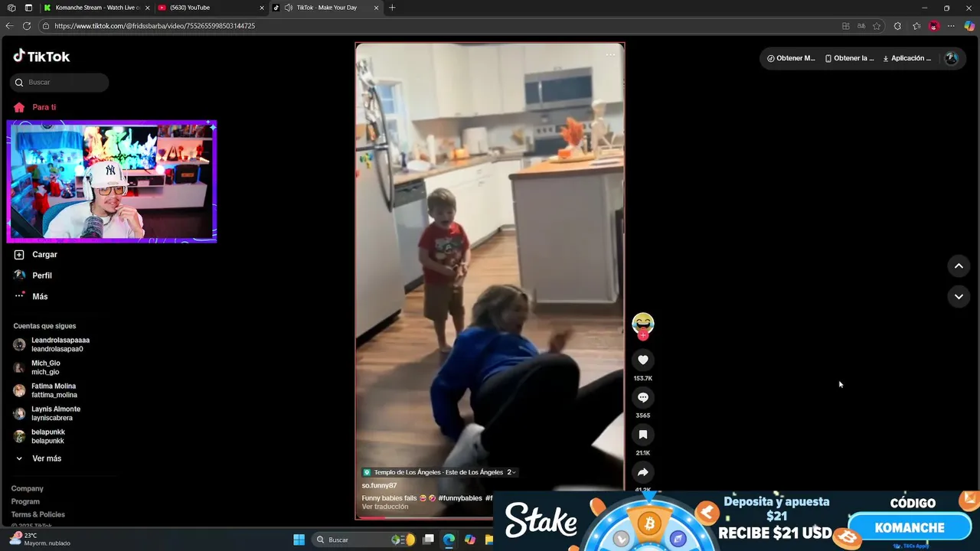The image size is (980, 551).
Task: Open the so.funny87 username link
Action: click(379, 485)
